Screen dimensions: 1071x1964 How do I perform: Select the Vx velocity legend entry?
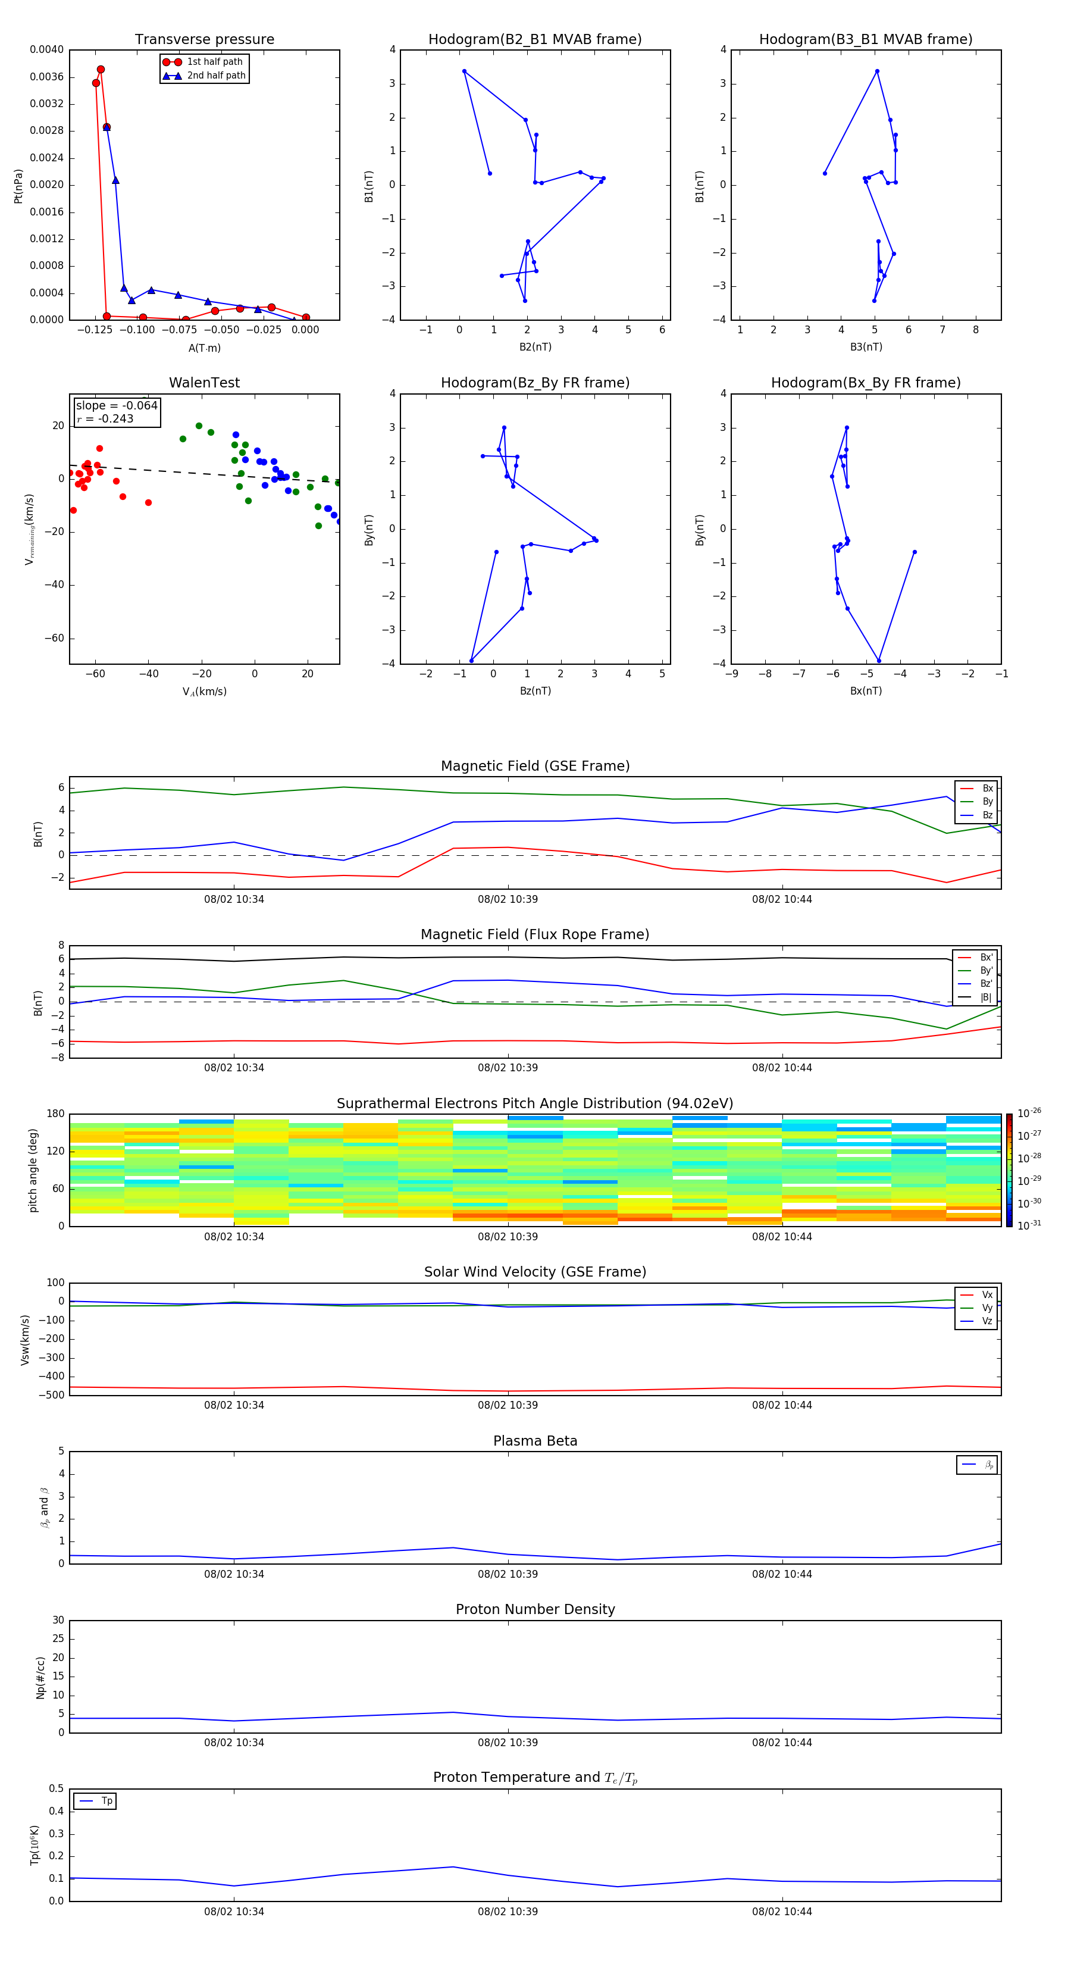976,1294
